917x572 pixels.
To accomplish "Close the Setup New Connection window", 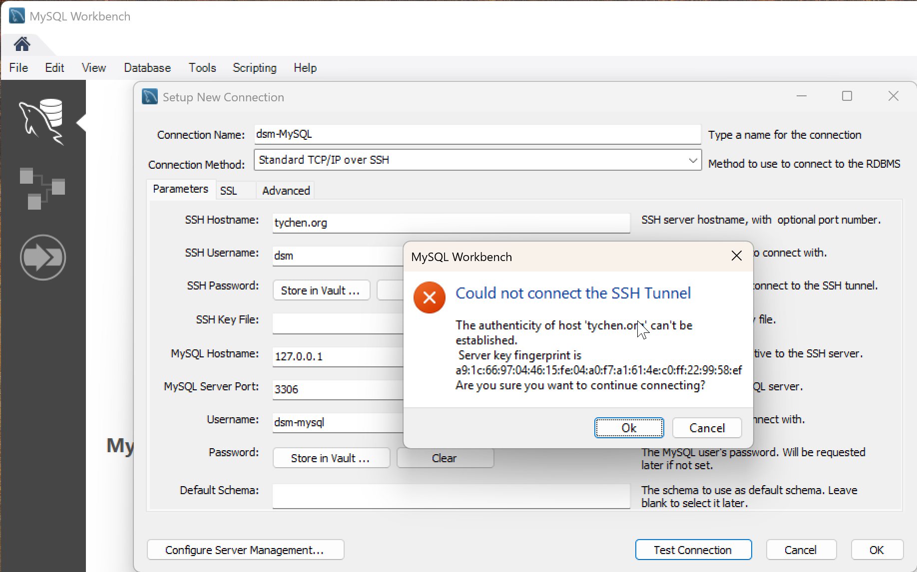I will (894, 96).
